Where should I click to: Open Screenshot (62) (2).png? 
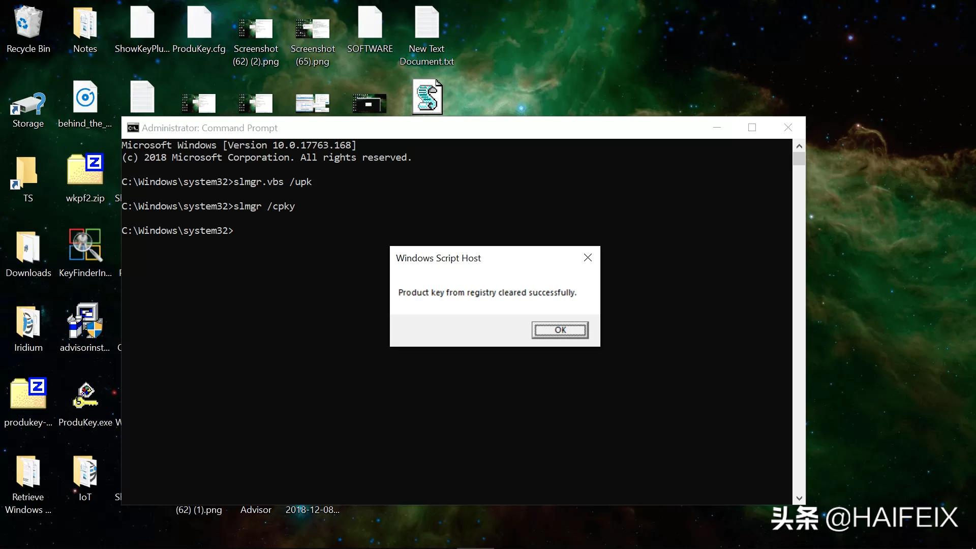click(x=256, y=28)
